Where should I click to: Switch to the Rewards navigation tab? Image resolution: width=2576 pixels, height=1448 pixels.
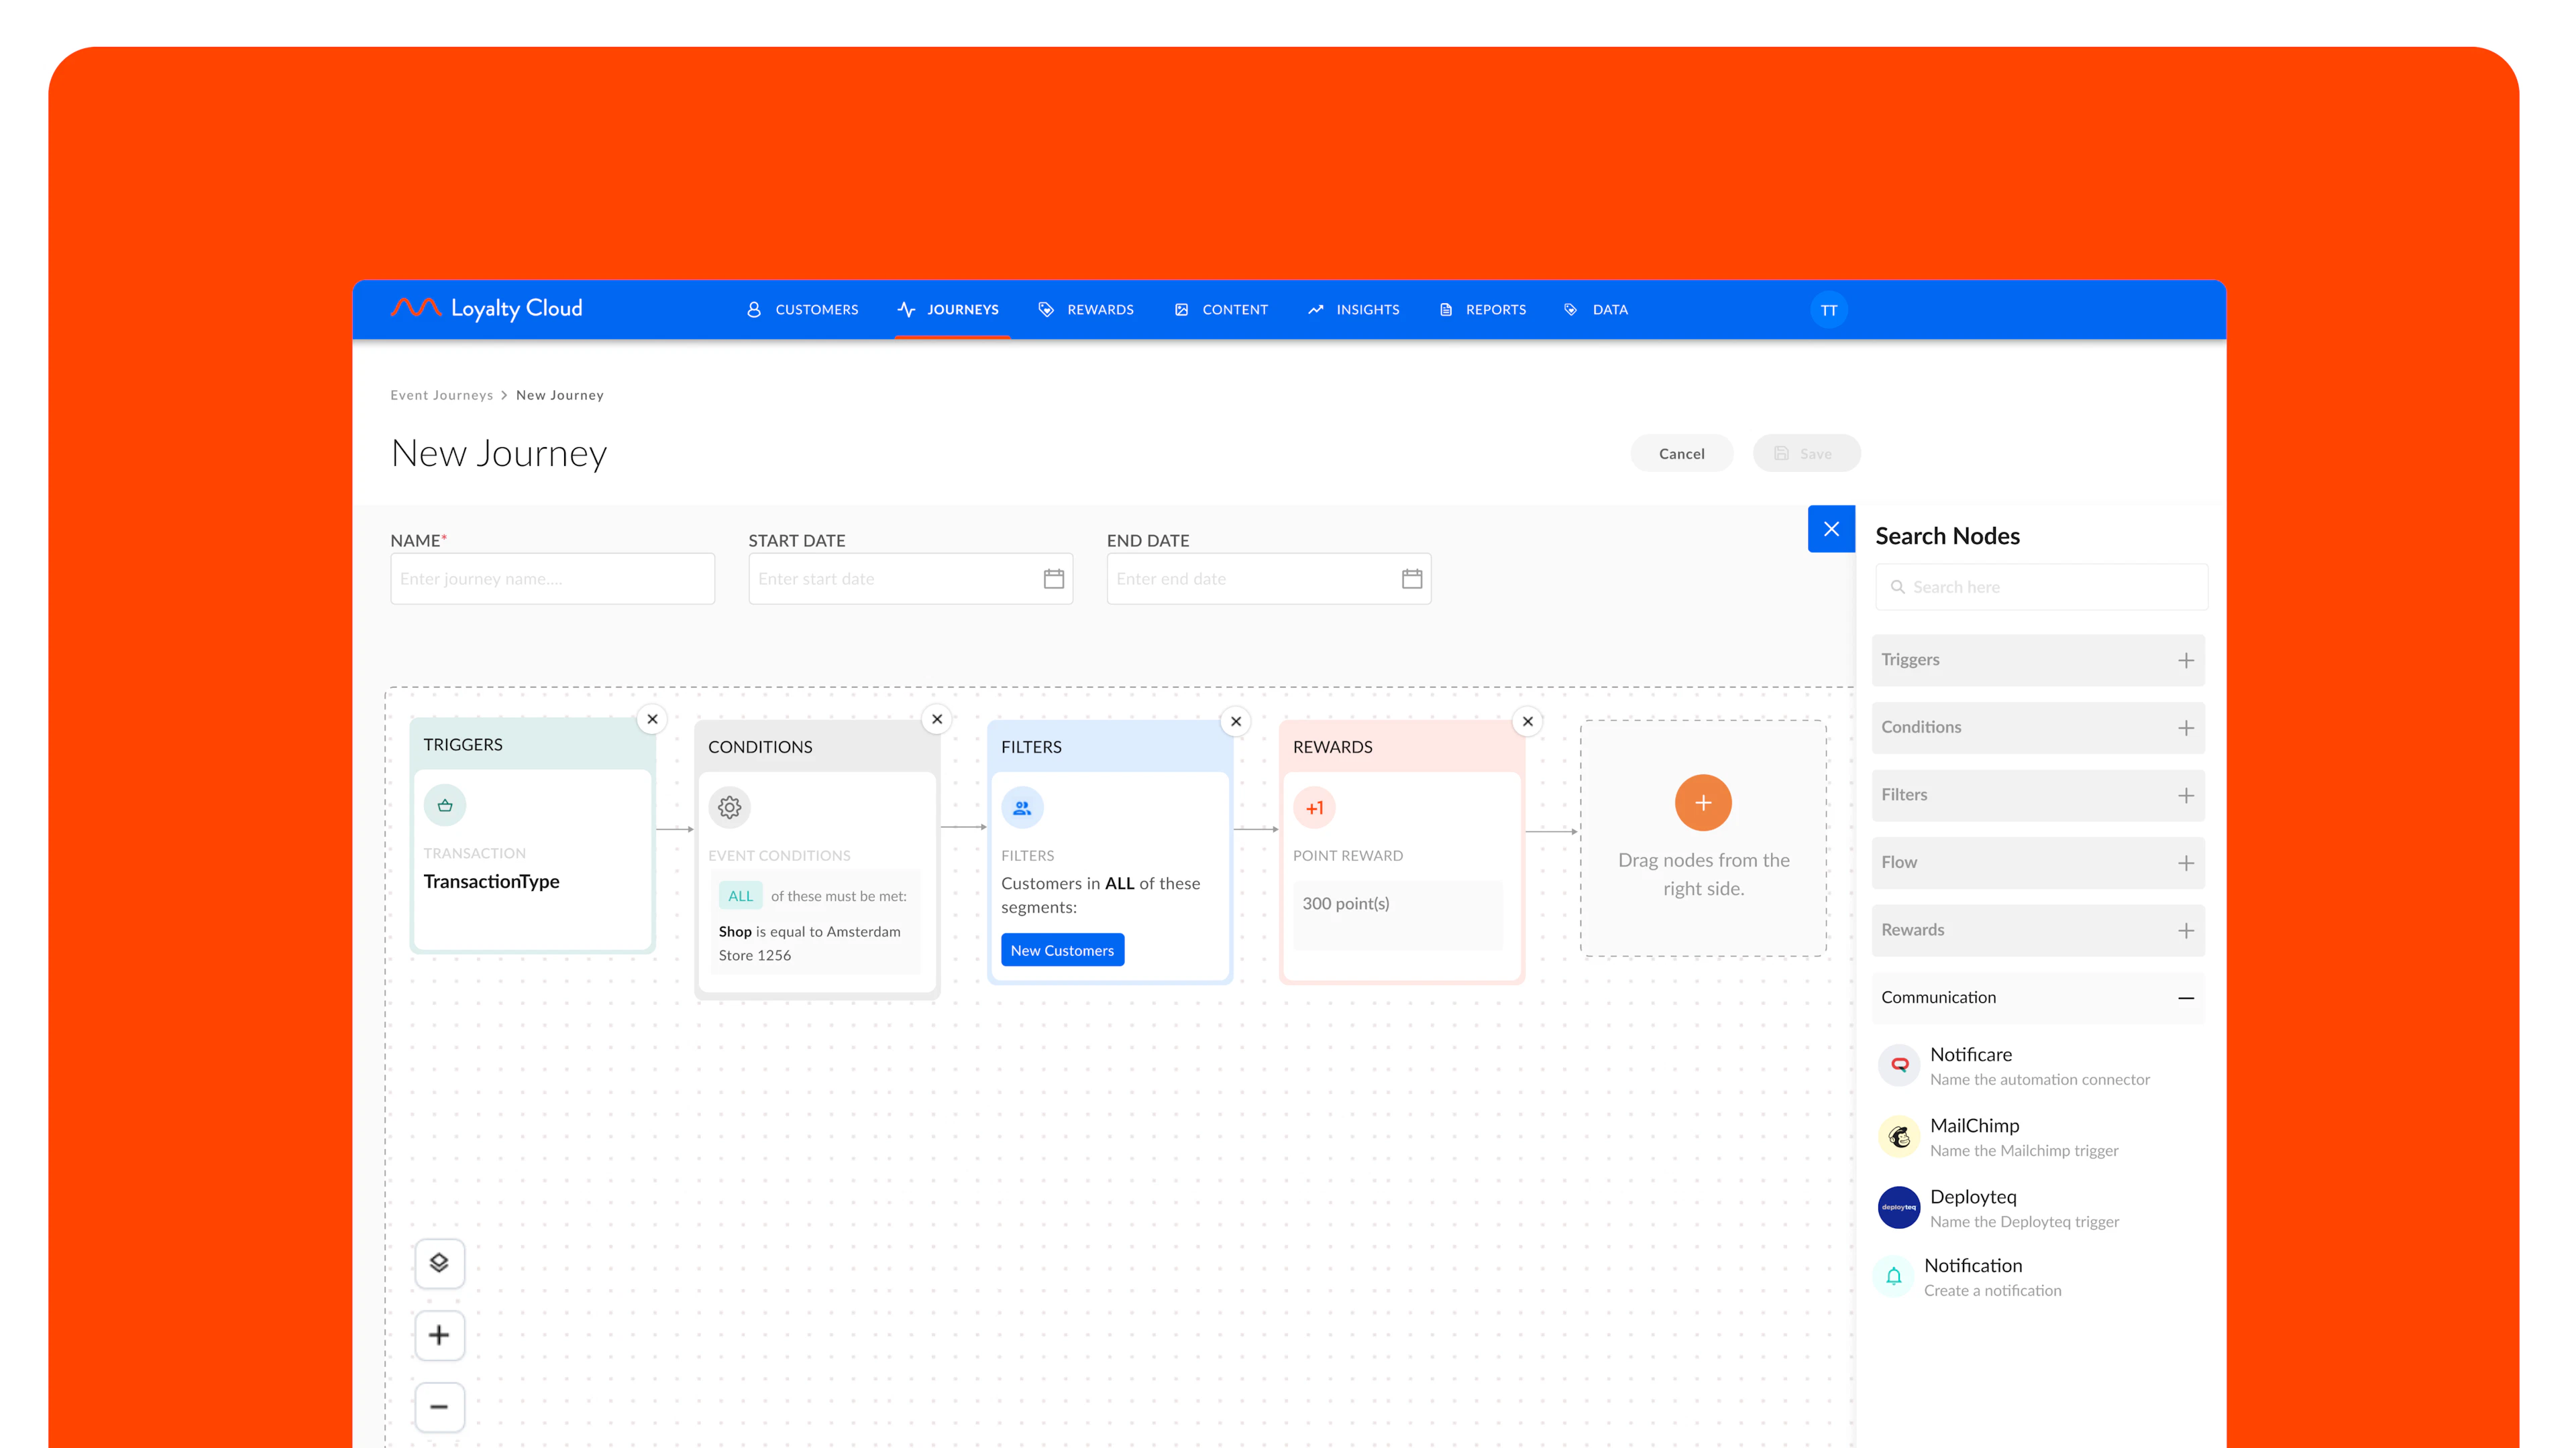1086,310
